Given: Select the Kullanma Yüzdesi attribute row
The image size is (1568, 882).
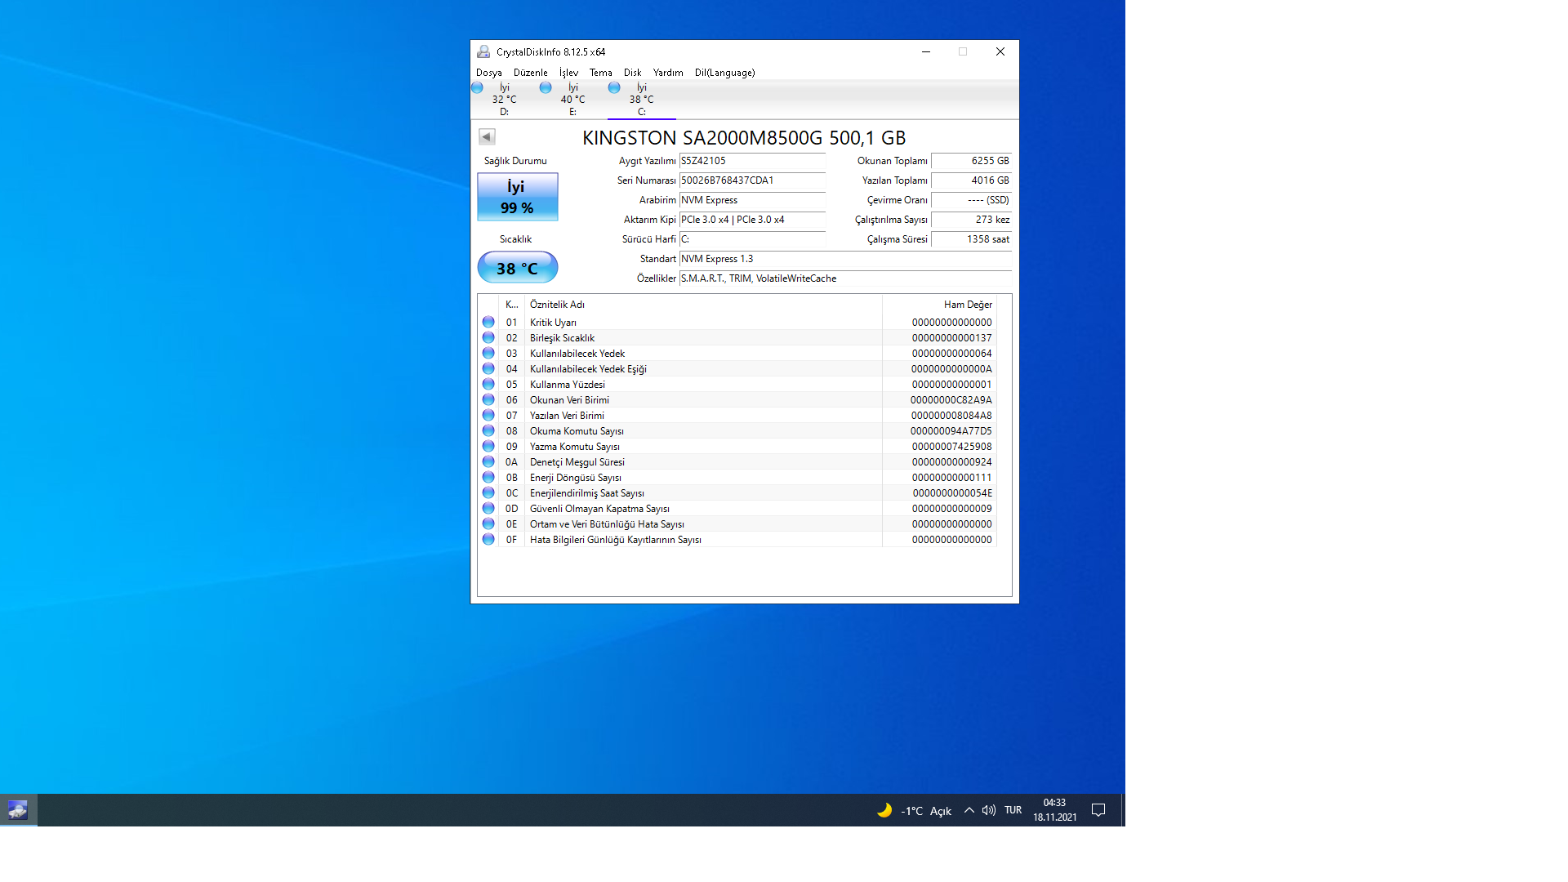Looking at the screenshot, I should tap(737, 384).
